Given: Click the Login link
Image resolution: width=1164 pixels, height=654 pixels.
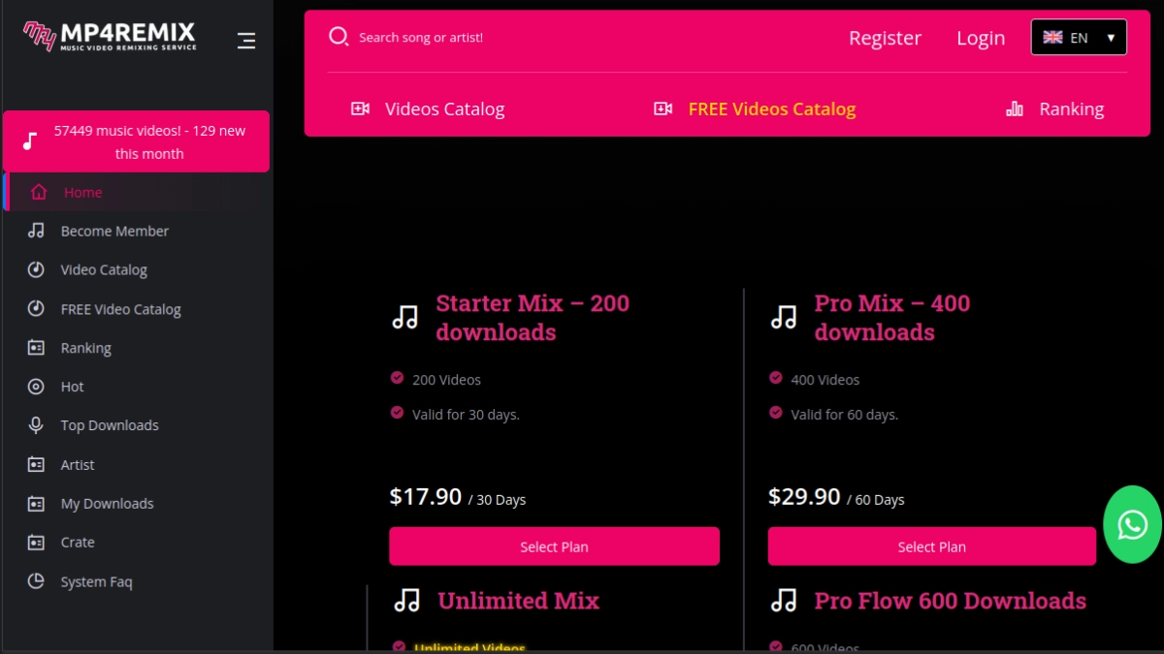Looking at the screenshot, I should [981, 38].
